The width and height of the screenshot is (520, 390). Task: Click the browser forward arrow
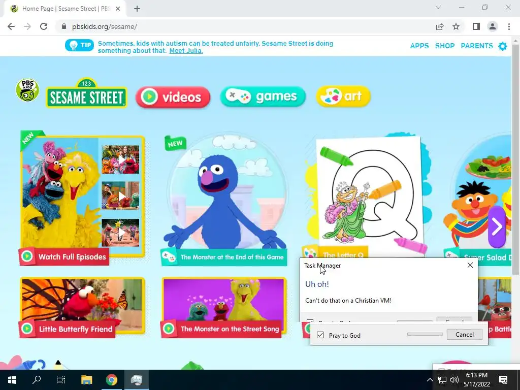pos(27,26)
